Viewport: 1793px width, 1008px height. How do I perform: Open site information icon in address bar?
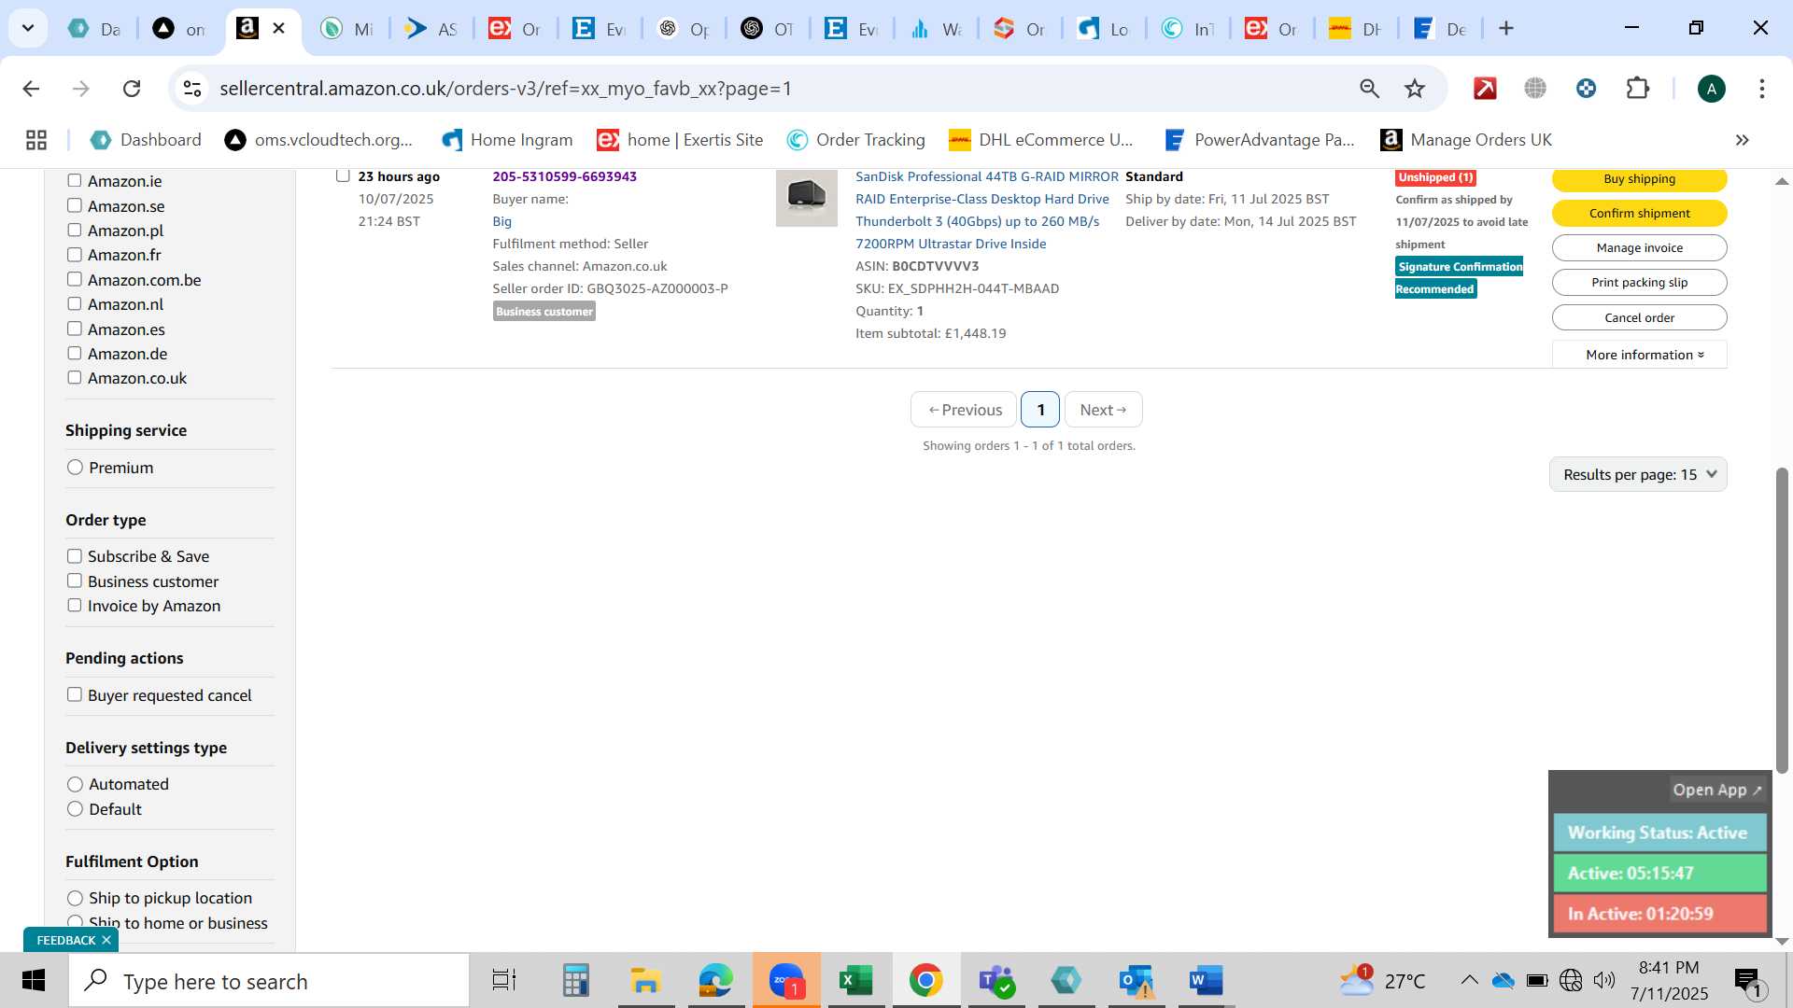click(192, 89)
